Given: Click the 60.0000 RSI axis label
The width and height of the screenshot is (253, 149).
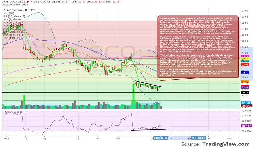Looking at the screenshot, I should pos(246,116).
